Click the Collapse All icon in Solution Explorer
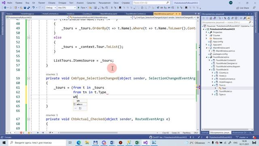 (x=233, y=18)
